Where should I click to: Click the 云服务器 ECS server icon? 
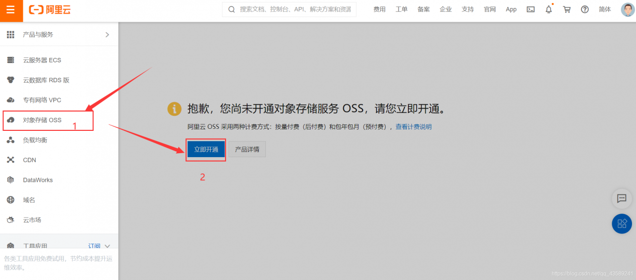click(x=10, y=60)
